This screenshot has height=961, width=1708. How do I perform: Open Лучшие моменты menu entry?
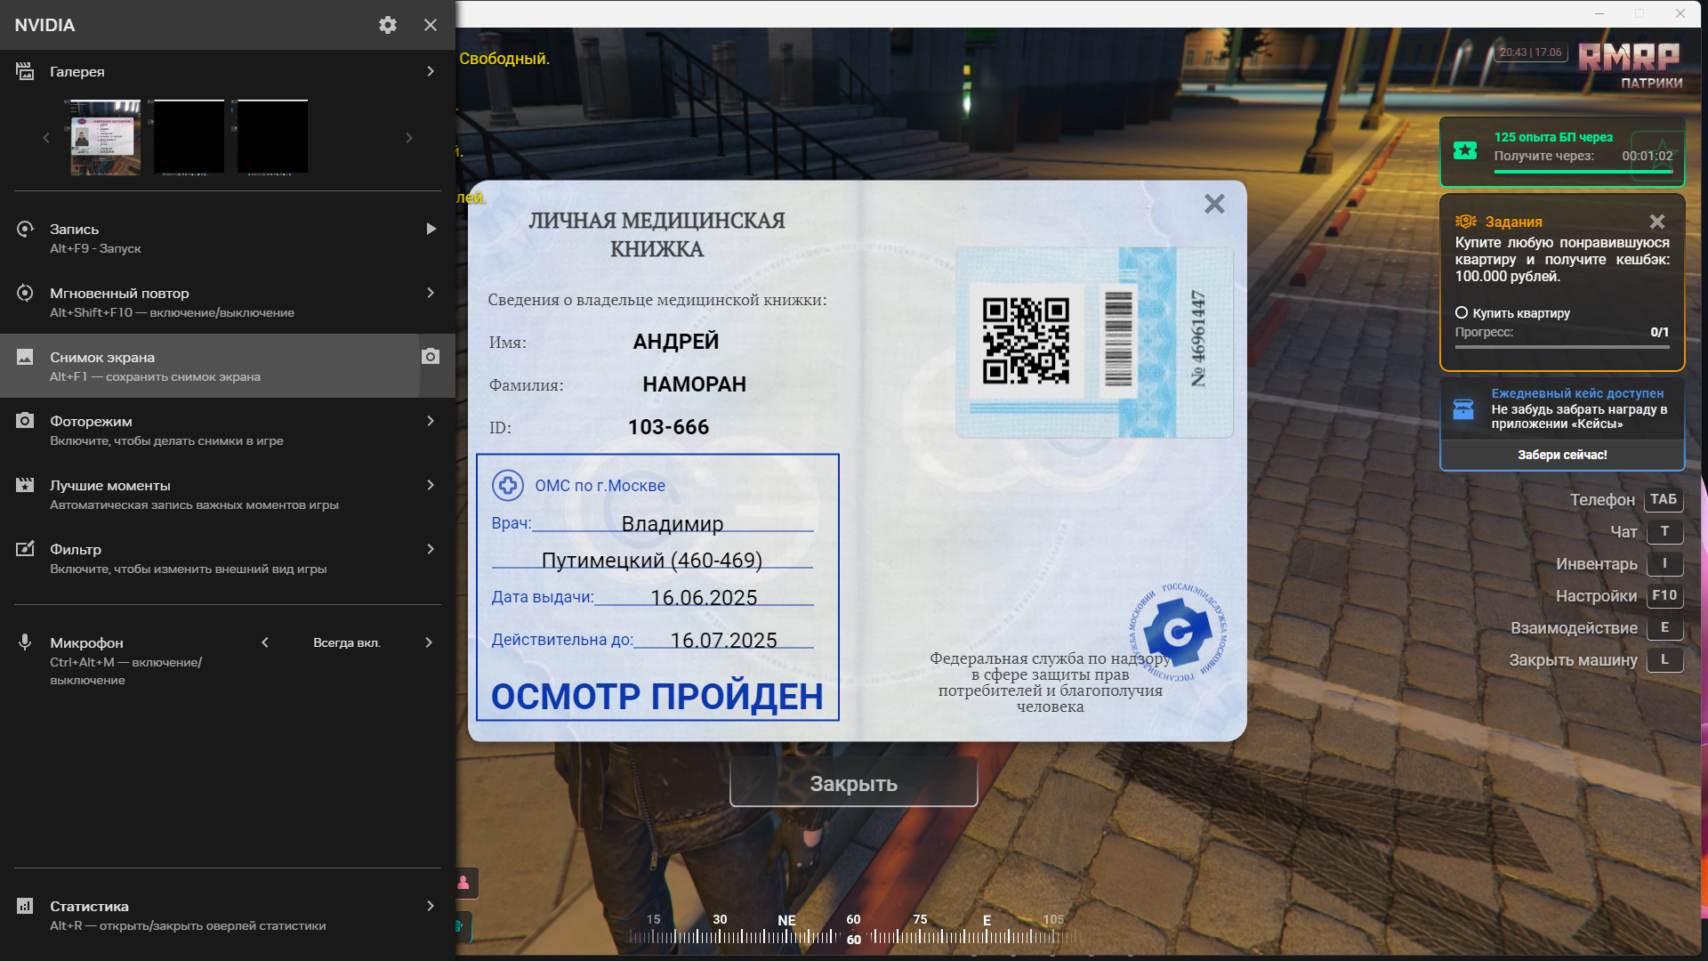click(x=228, y=494)
